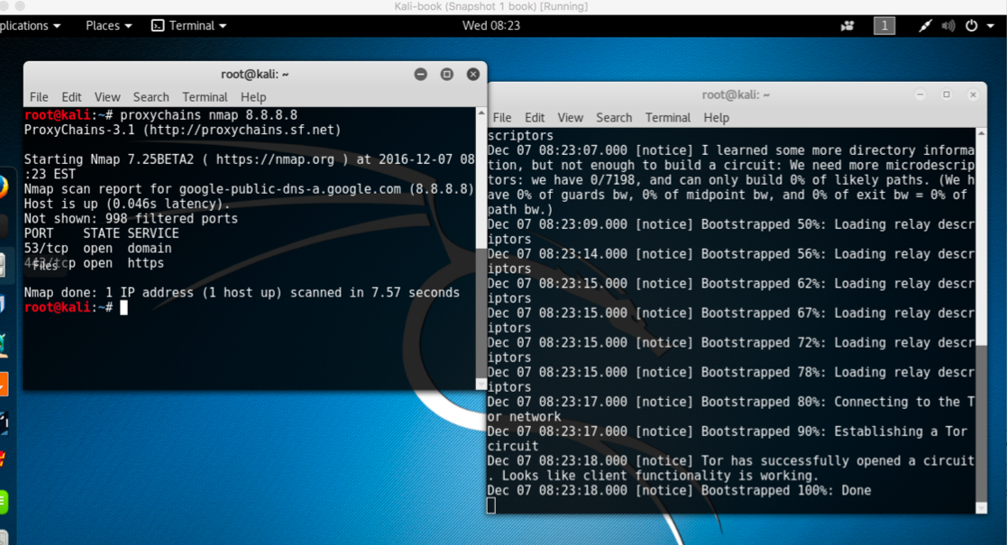The image size is (1007, 545).
Task: Click 'proxychains nmap 8.8.8.8' command text
Action: coord(209,115)
